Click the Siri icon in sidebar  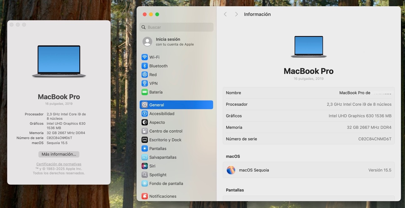click(144, 166)
